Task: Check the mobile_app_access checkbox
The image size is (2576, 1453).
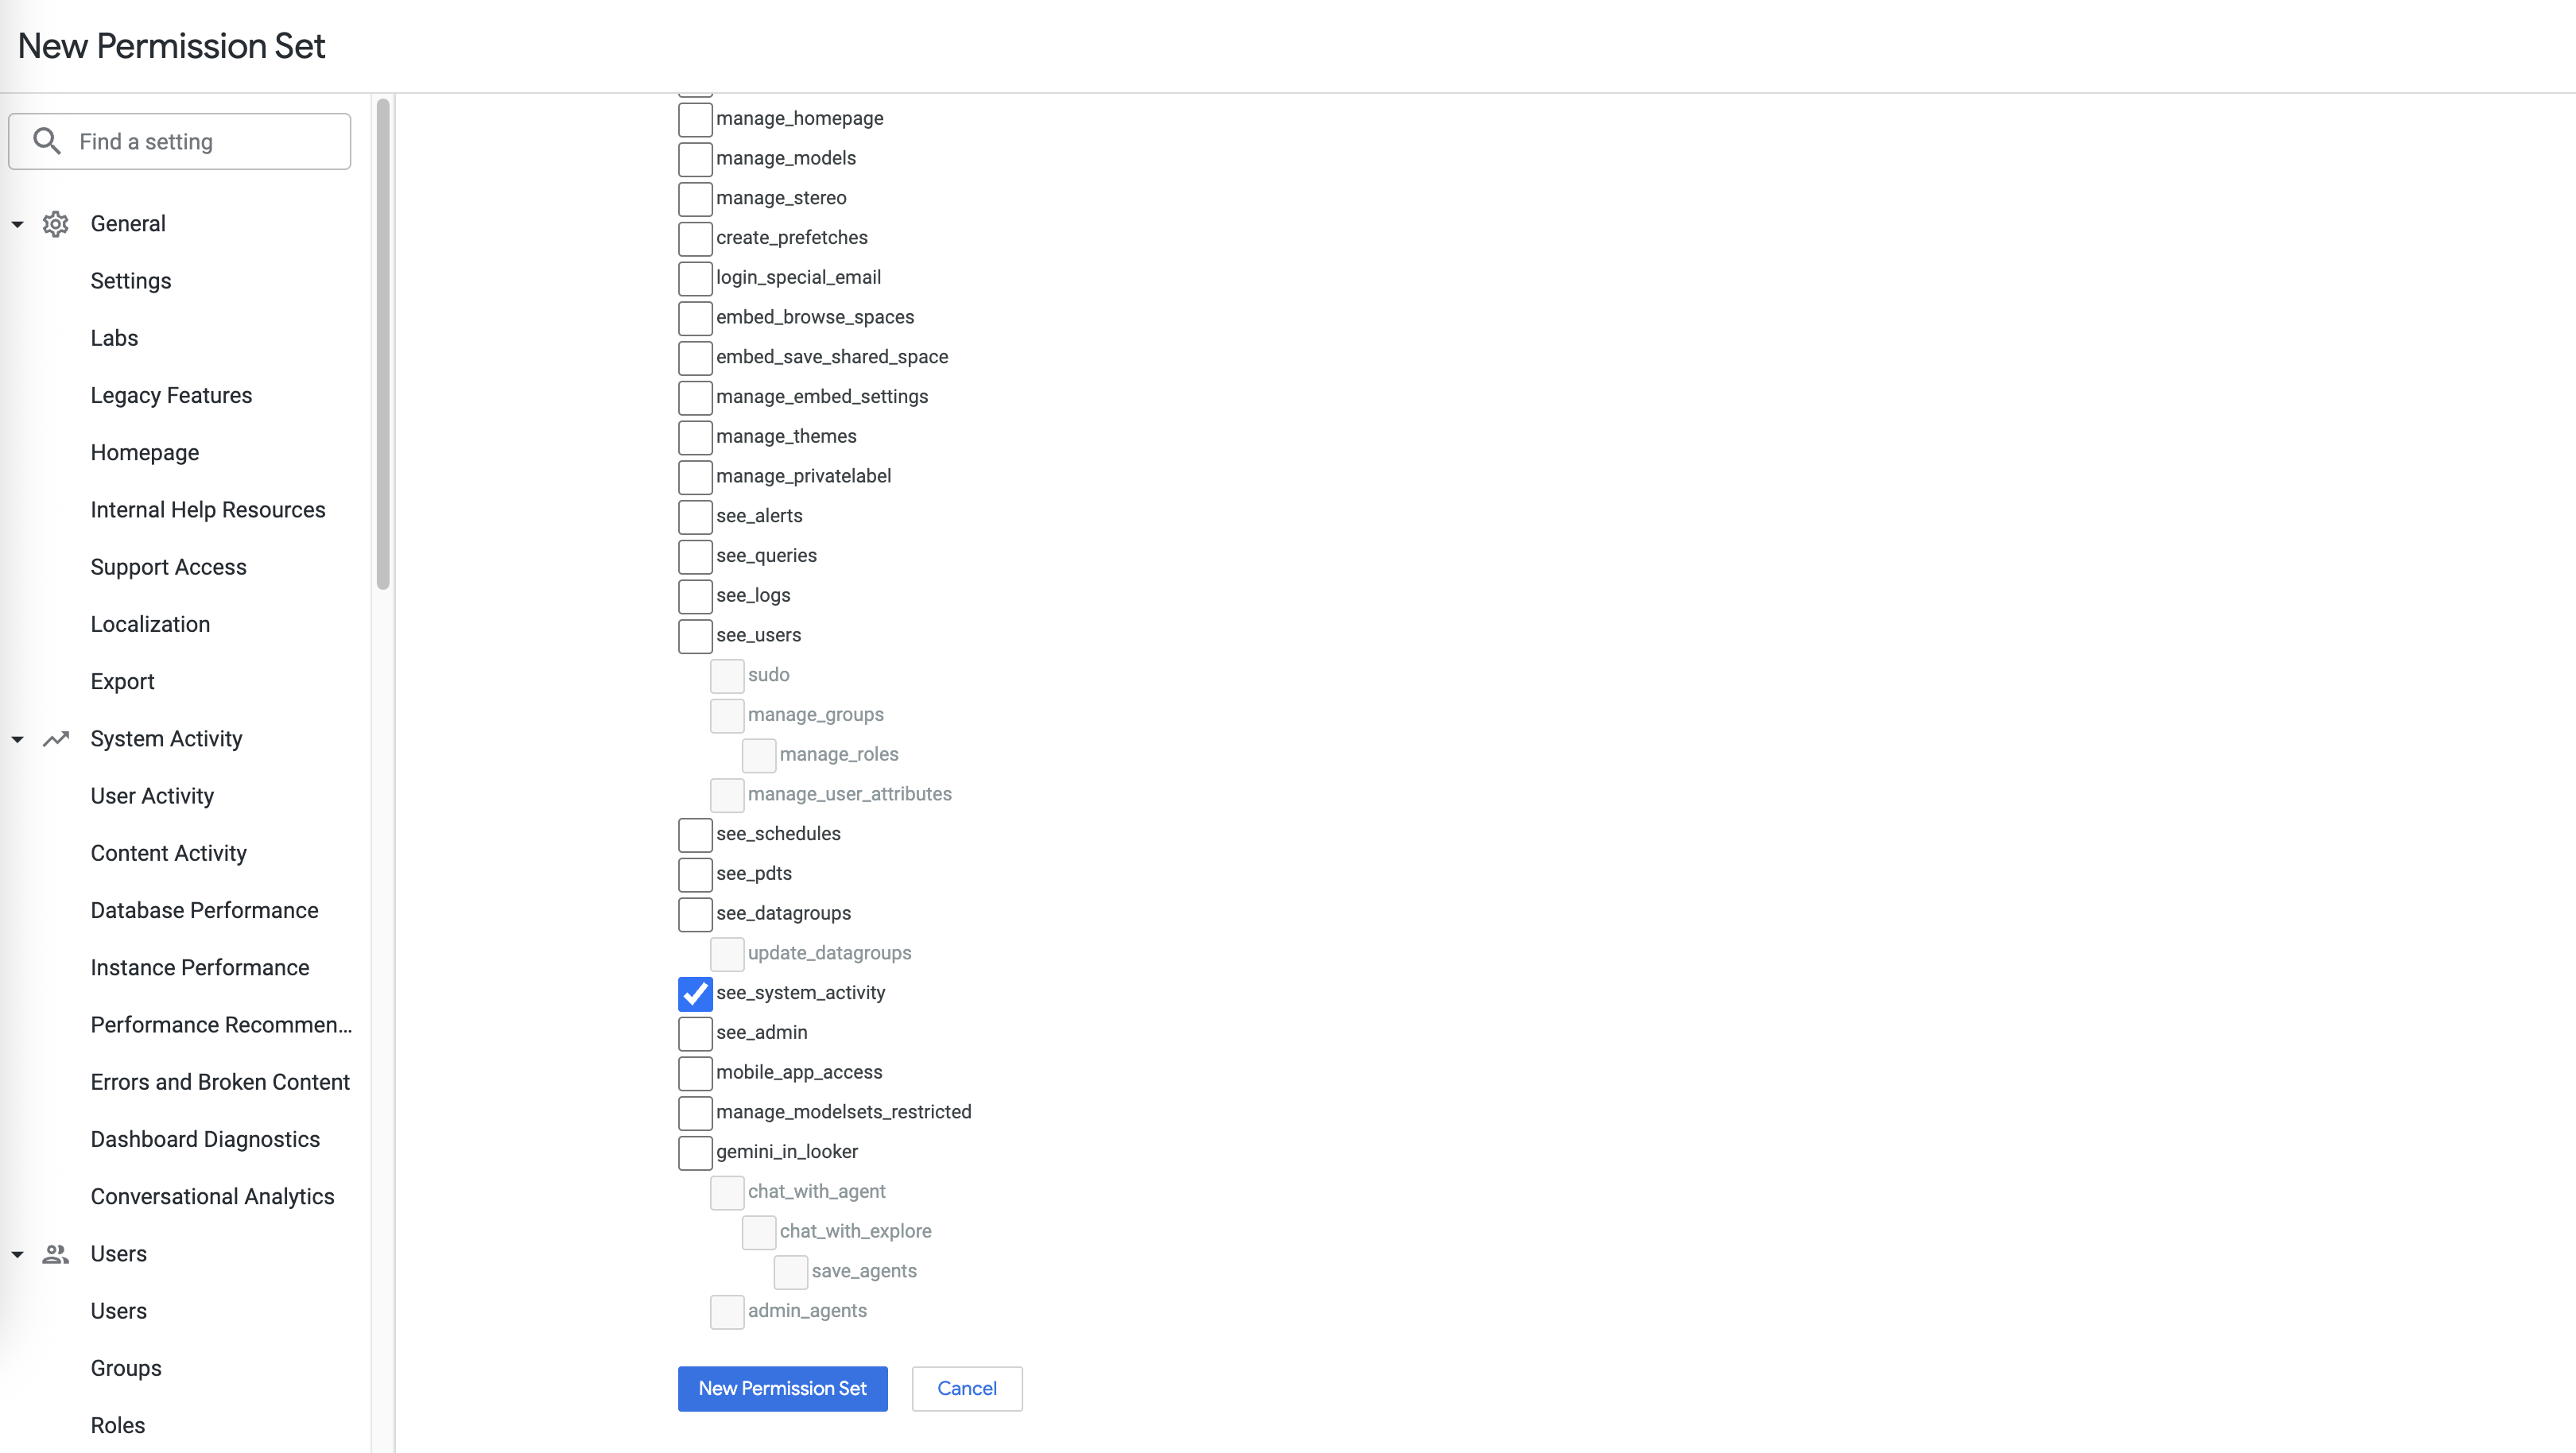Action: point(695,1073)
